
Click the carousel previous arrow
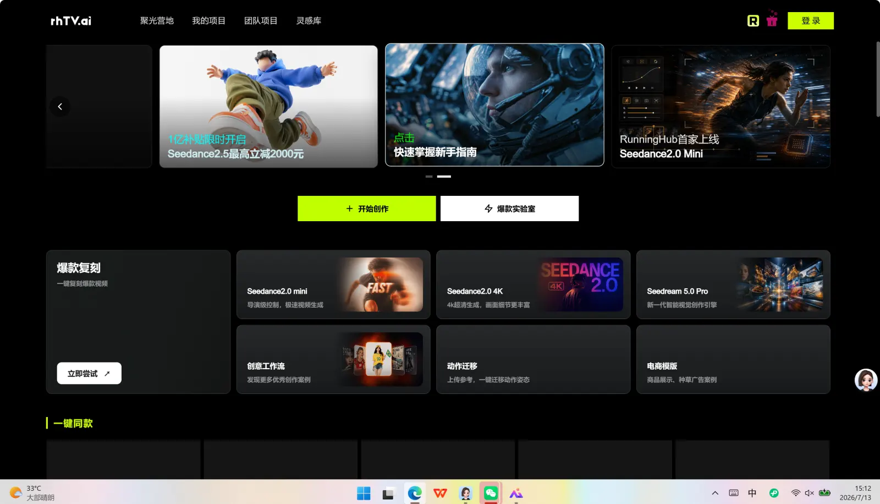pyautogui.click(x=60, y=107)
